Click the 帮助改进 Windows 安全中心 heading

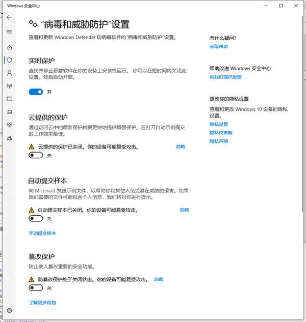click(x=240, y=68)
